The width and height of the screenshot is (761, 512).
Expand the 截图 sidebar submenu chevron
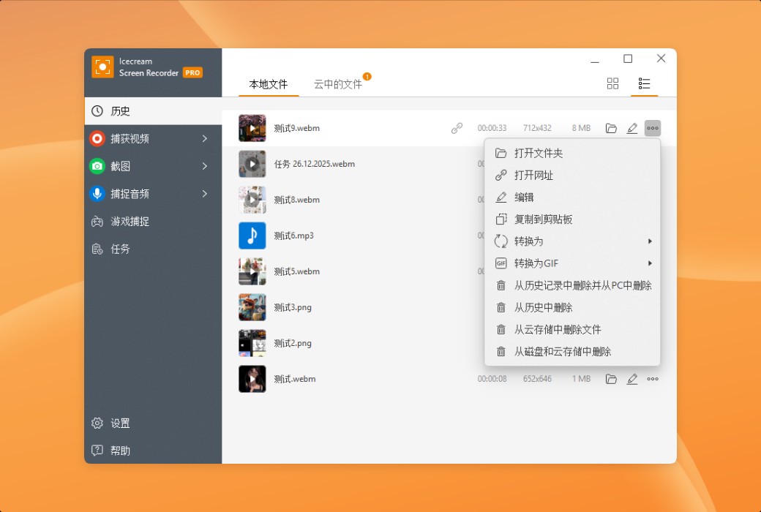coord(205,166)
